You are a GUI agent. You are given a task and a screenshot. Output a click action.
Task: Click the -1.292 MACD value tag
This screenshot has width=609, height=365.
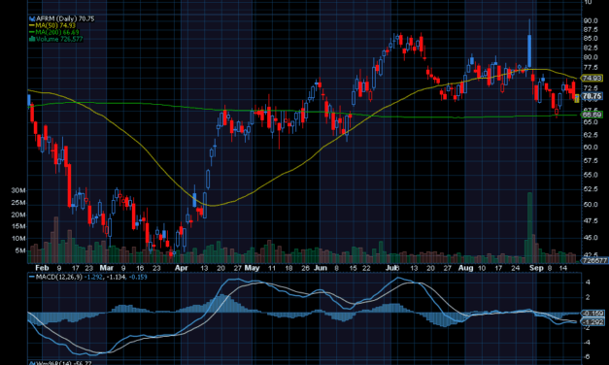[x=592, y=322]
